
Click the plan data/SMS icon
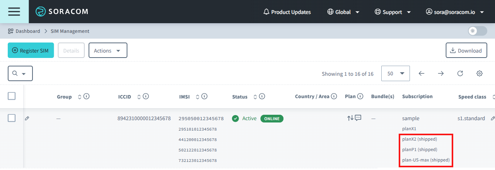pos(354,118)
